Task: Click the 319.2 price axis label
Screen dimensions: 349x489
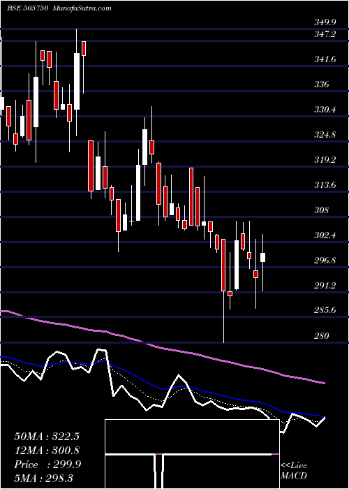Action: [325, 160]
